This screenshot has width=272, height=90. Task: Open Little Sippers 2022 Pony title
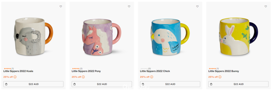coord(86,71)
